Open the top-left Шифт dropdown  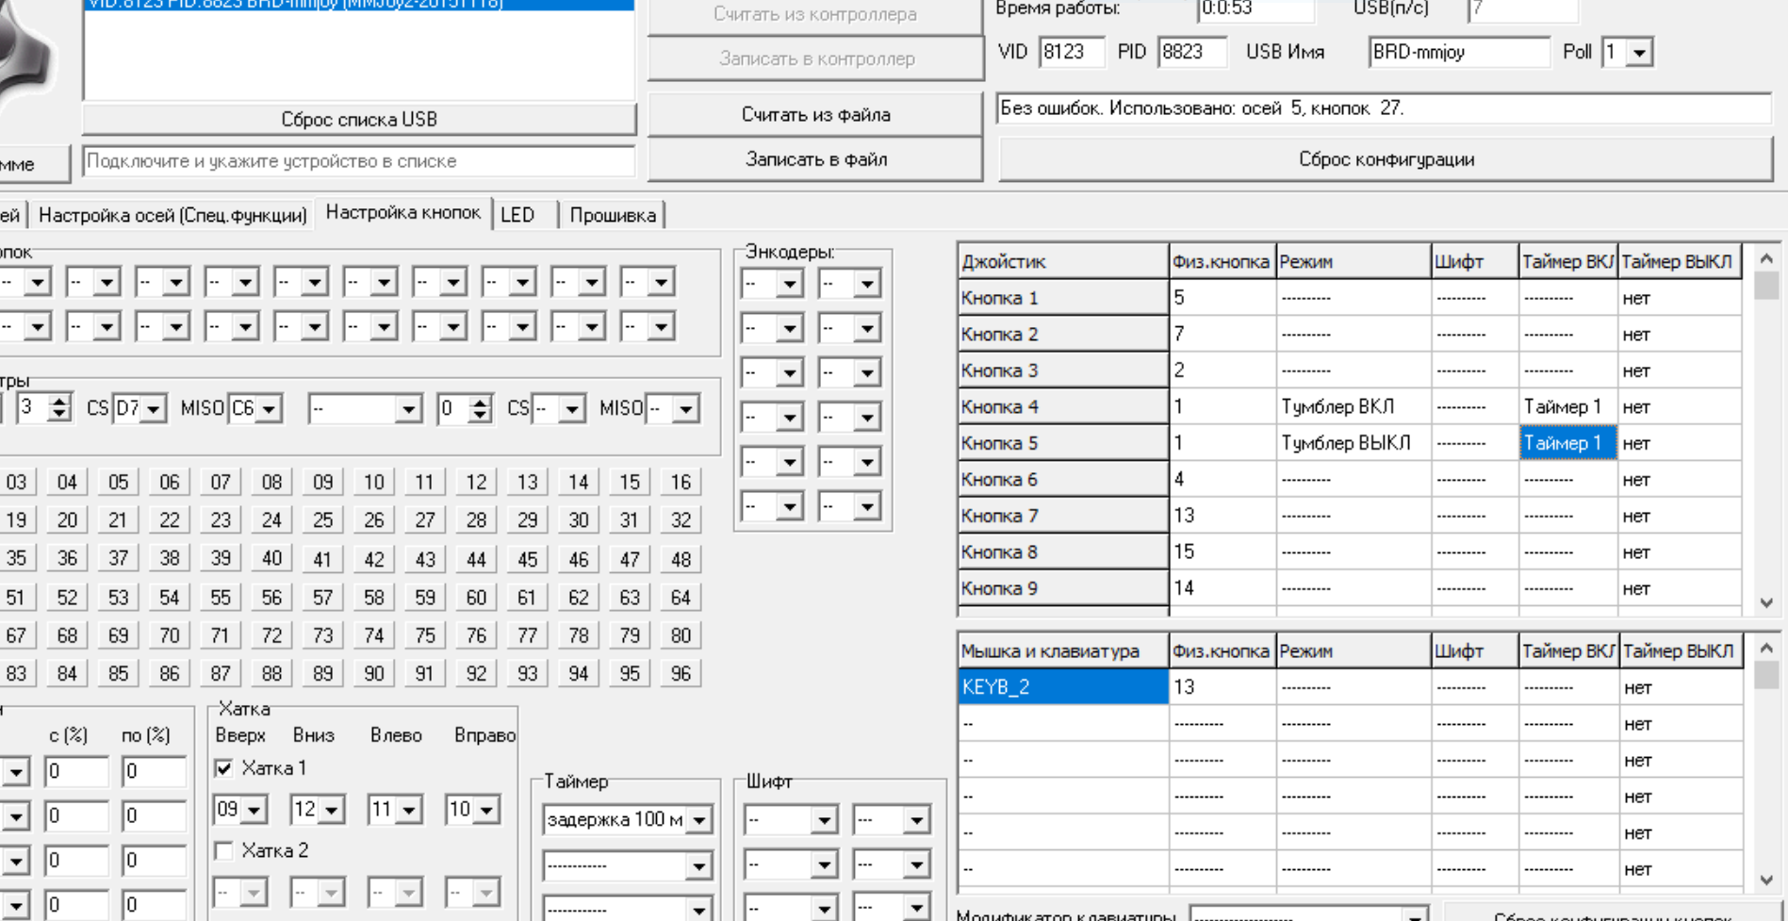(x=824, y=821)
